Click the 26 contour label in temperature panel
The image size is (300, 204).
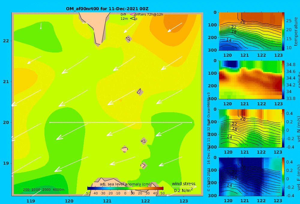pyautogui.click(x=243, y=22)
